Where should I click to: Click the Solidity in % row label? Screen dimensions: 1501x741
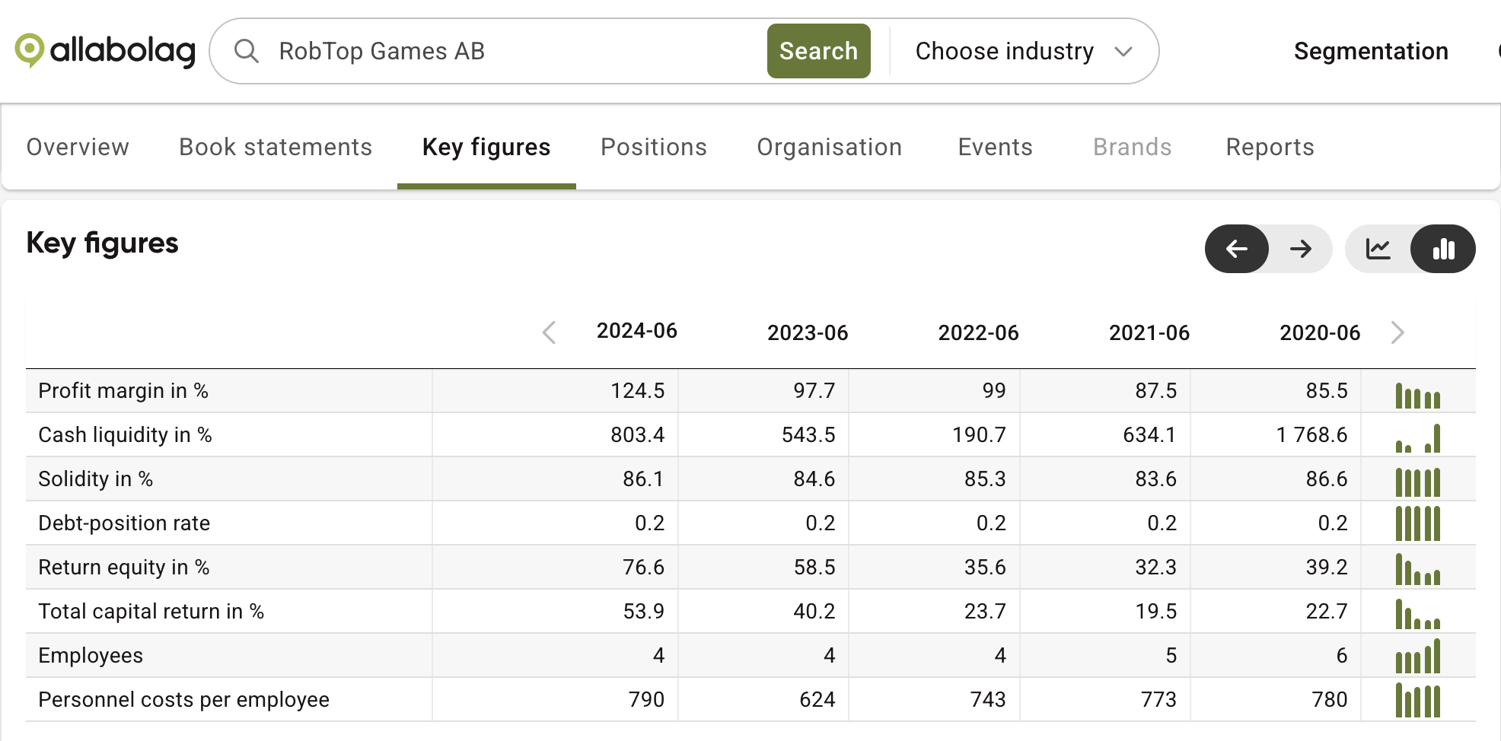click(96, 479)
